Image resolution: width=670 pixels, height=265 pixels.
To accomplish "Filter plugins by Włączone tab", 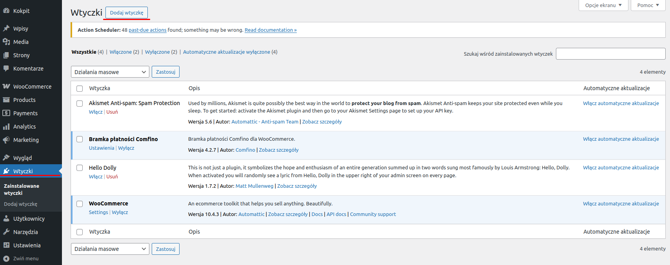I will [x=121, y=52].
